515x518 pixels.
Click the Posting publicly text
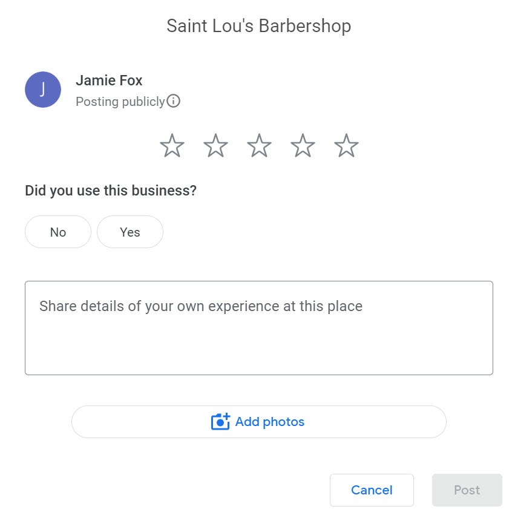120,102
